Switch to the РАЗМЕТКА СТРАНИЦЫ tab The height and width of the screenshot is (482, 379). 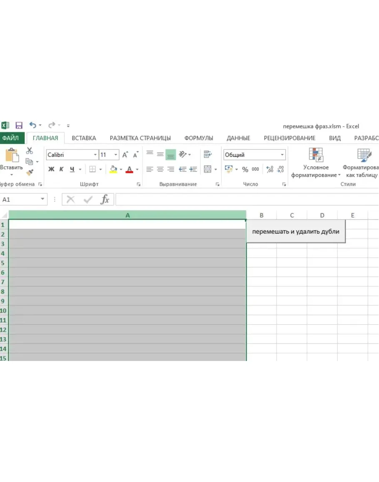pyautogui.click(x=140, y=138)
